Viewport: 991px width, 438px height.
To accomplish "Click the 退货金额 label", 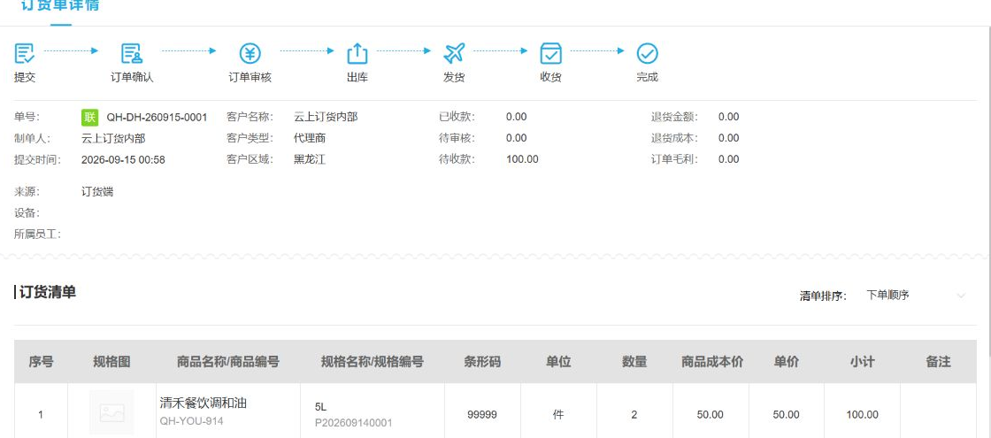I will click(674, 117).
